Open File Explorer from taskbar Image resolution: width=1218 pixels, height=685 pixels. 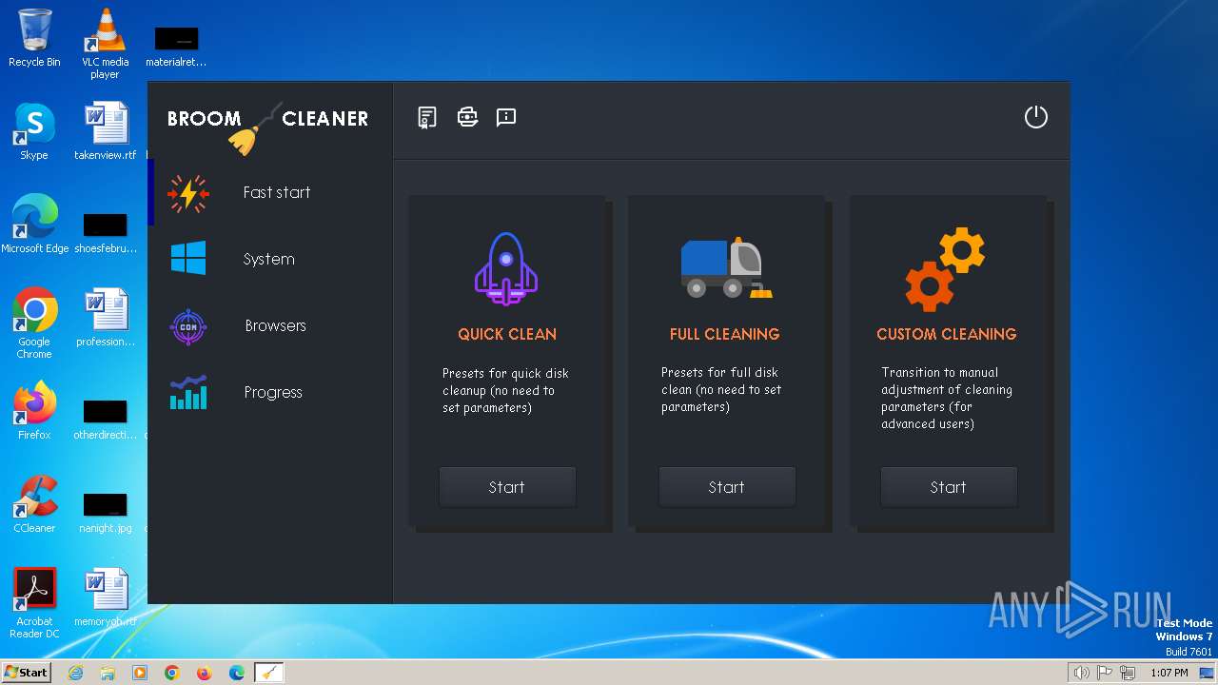click(x=108, y=673)
